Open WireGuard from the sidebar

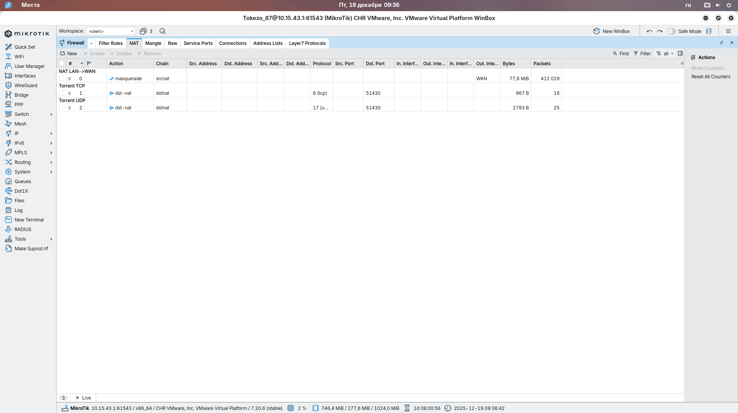(x=26, y=85)
